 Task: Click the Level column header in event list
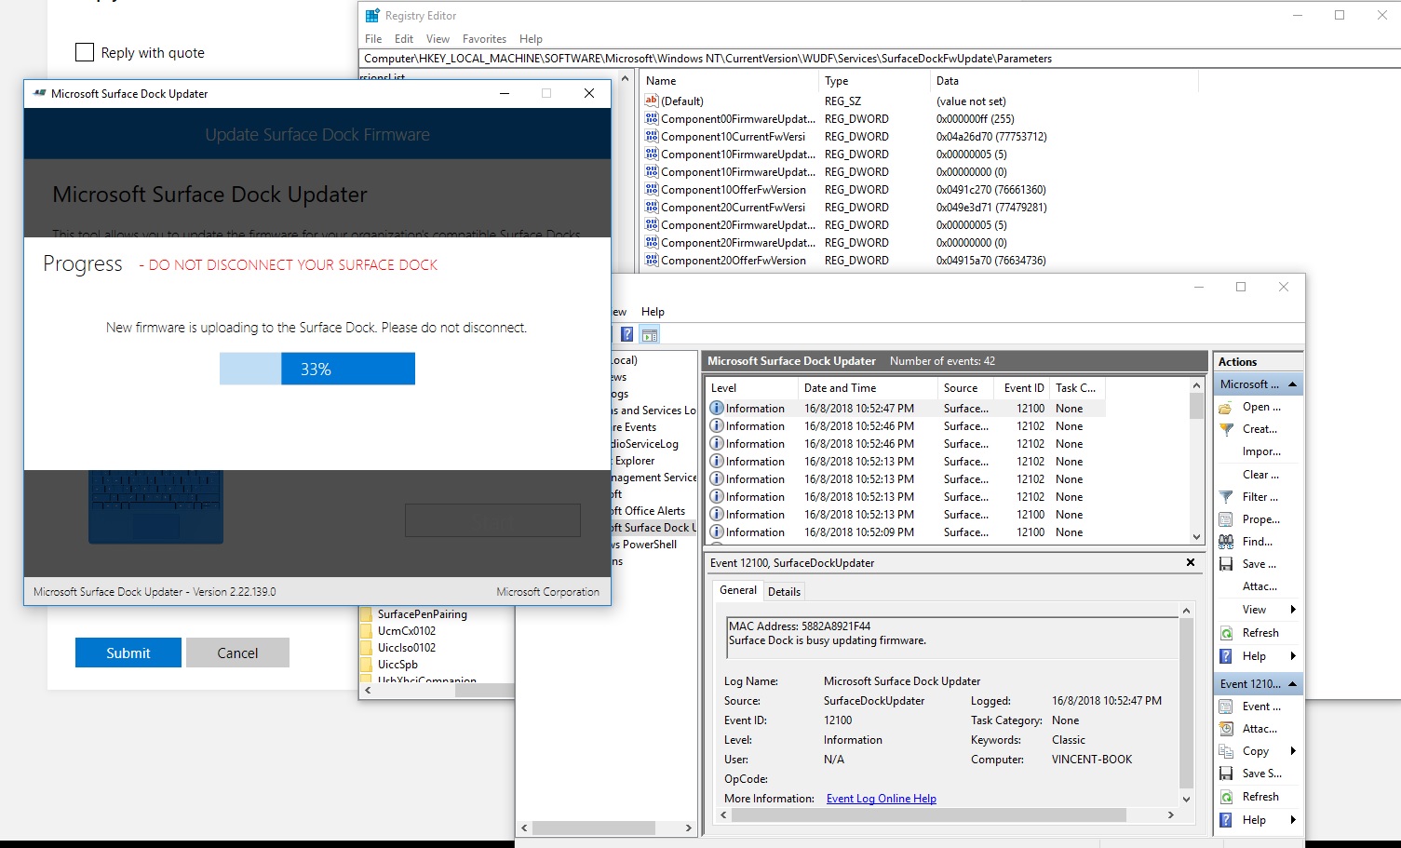pos(750,388)
